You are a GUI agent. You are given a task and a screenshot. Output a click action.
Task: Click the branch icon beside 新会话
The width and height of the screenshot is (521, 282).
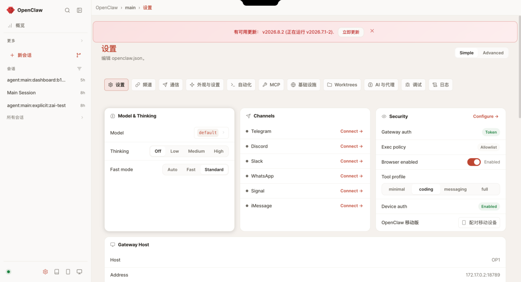point(79,55)
